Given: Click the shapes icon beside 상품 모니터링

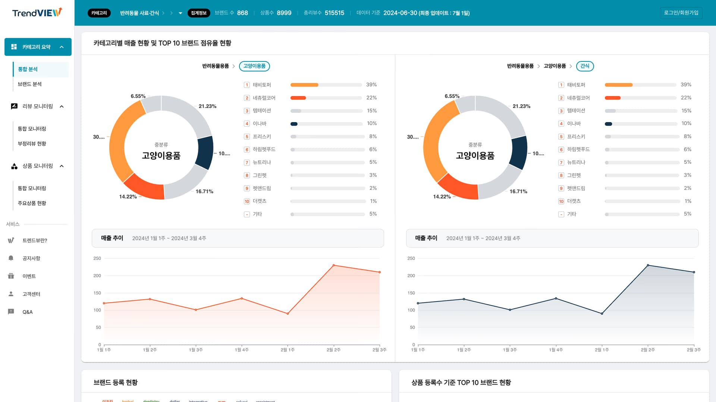Looking at the screenshot, I should (14, 166).
